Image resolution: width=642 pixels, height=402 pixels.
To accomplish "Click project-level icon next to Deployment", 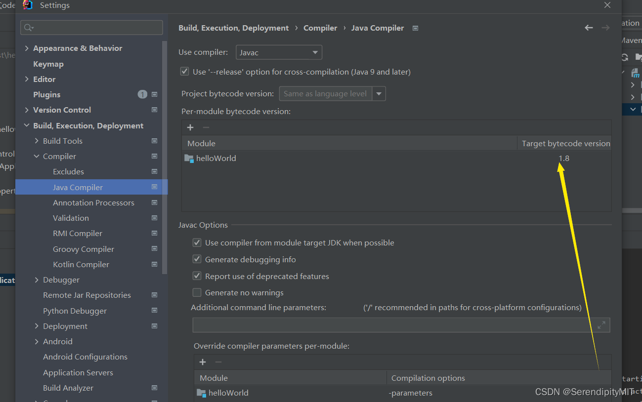I will (154, 326).
